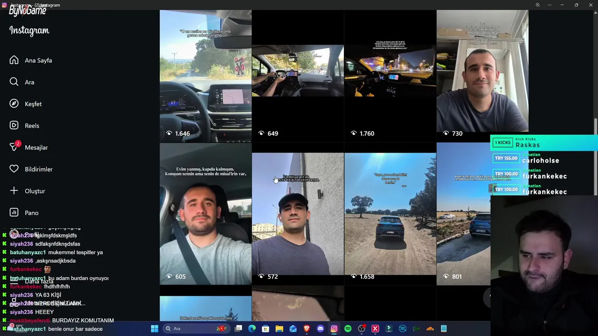This screenshot has height=336, width=598.
Task: Open reel thumbnail with 1.646 views
Action: tap(206, 76)
